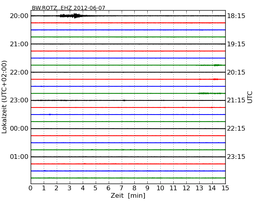Viewport: 256px width, 204px height.
Task: Click the plot title BW.ROTZ..EHZ 2012-06-07
Action: (69, 8)
